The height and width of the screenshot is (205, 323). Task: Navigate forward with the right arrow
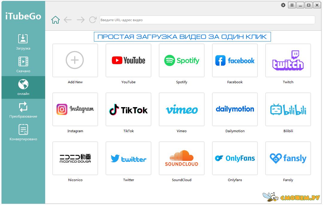pos(80,20)
